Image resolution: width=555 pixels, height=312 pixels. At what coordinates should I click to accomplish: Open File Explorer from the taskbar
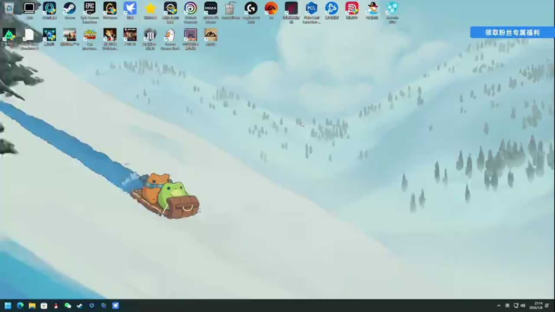point(32,305)
